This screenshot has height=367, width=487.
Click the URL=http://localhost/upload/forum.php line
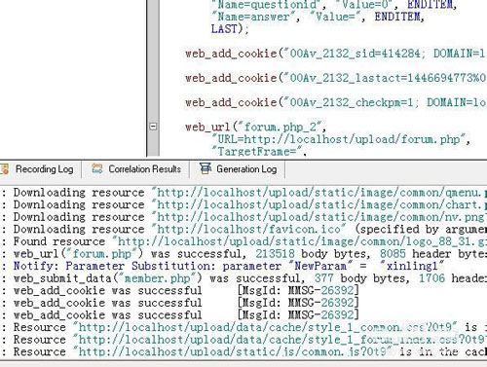pyautogui.click(x=341, y=139)
